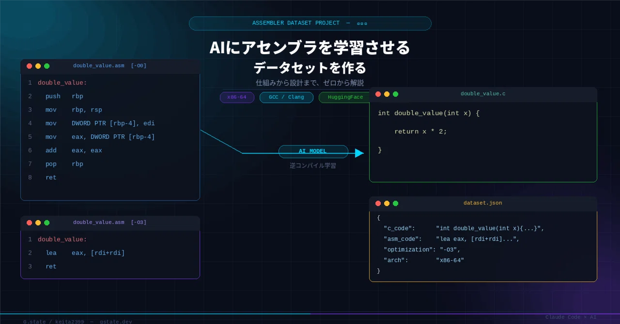
Task: Click the red dot on double_value.asm [-O0] window
Action: (29, 66)
